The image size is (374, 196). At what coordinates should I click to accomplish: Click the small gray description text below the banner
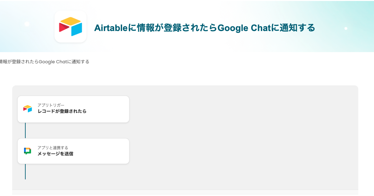coord(45,62)
